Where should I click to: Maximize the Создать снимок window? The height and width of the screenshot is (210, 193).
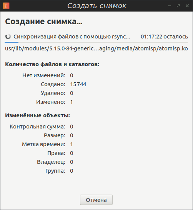[178, 6]
